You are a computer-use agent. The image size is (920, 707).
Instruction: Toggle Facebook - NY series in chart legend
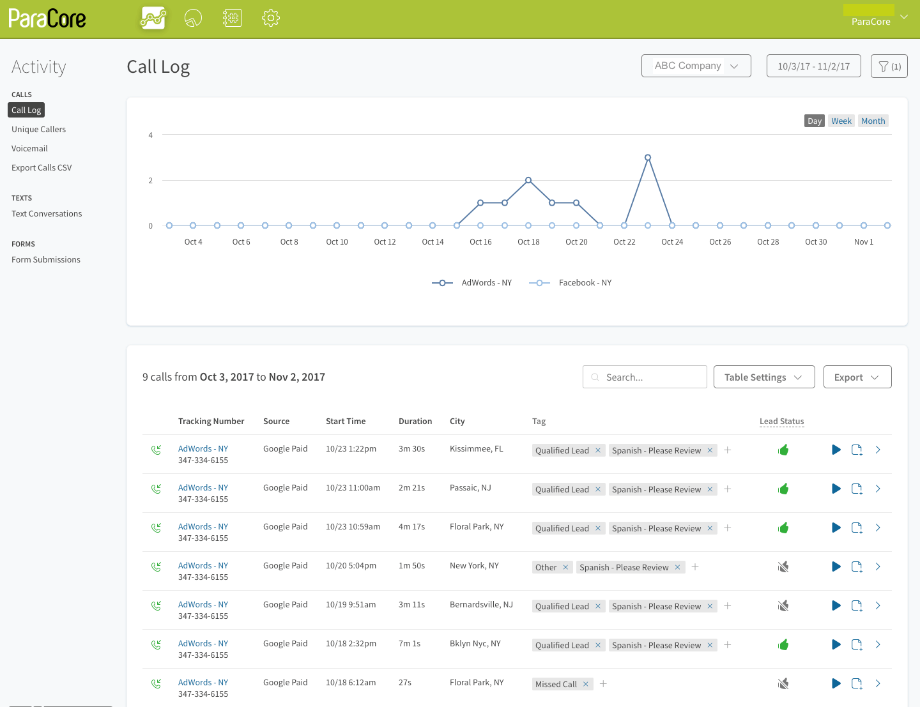[x=571, y=282]
